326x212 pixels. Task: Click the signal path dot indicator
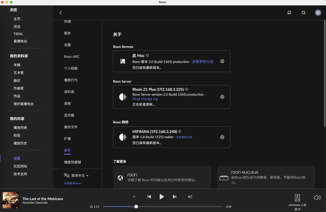[134, 197]
